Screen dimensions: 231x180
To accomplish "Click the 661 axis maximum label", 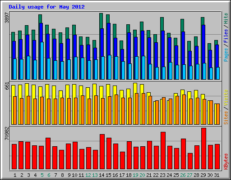I will click(7, 86).
